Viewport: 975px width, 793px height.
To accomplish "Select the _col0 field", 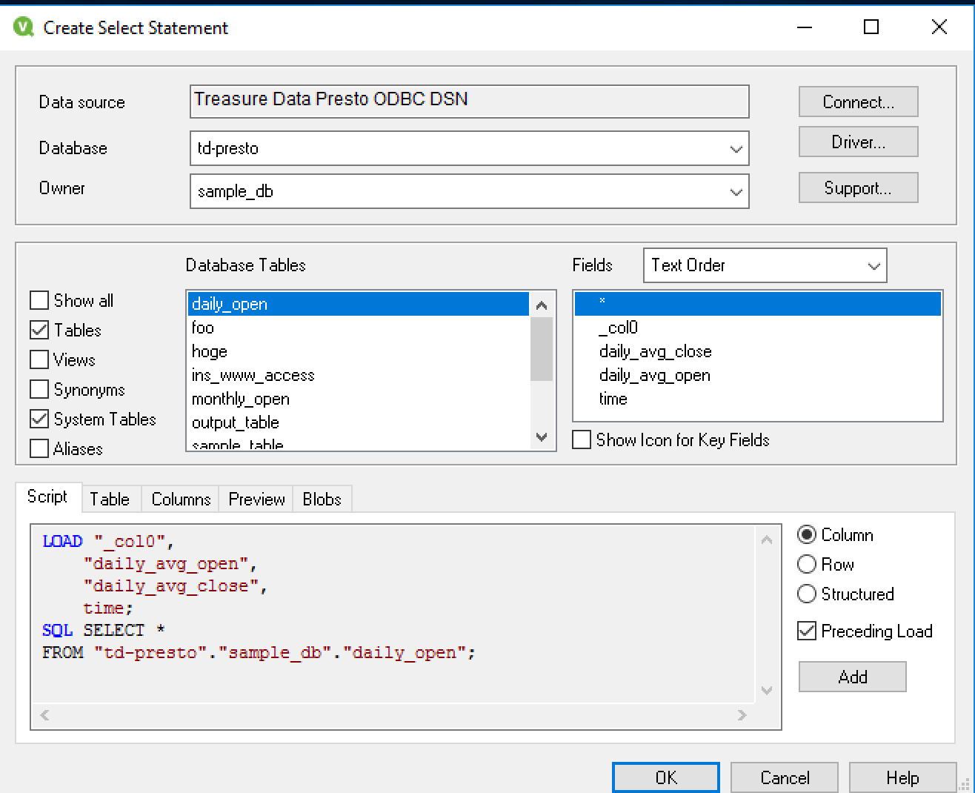I will [758, 328].
